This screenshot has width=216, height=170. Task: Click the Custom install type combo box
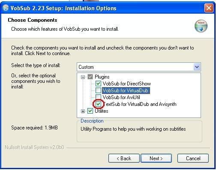139,67
